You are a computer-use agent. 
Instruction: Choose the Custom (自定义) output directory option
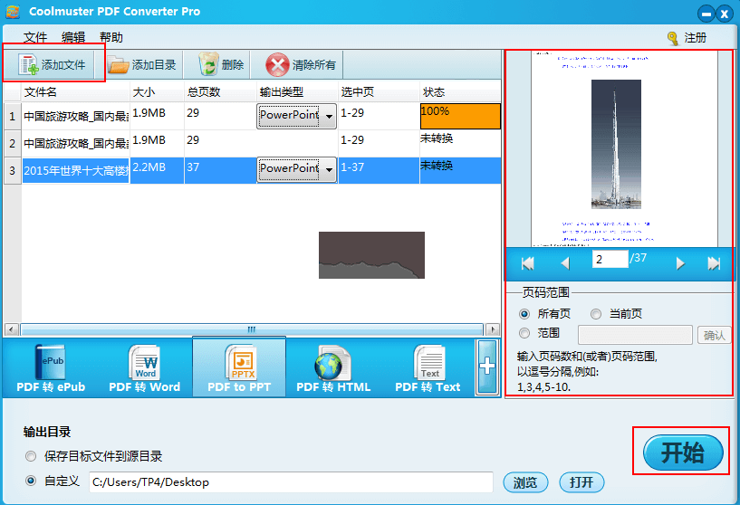click(x=31, y=481)
